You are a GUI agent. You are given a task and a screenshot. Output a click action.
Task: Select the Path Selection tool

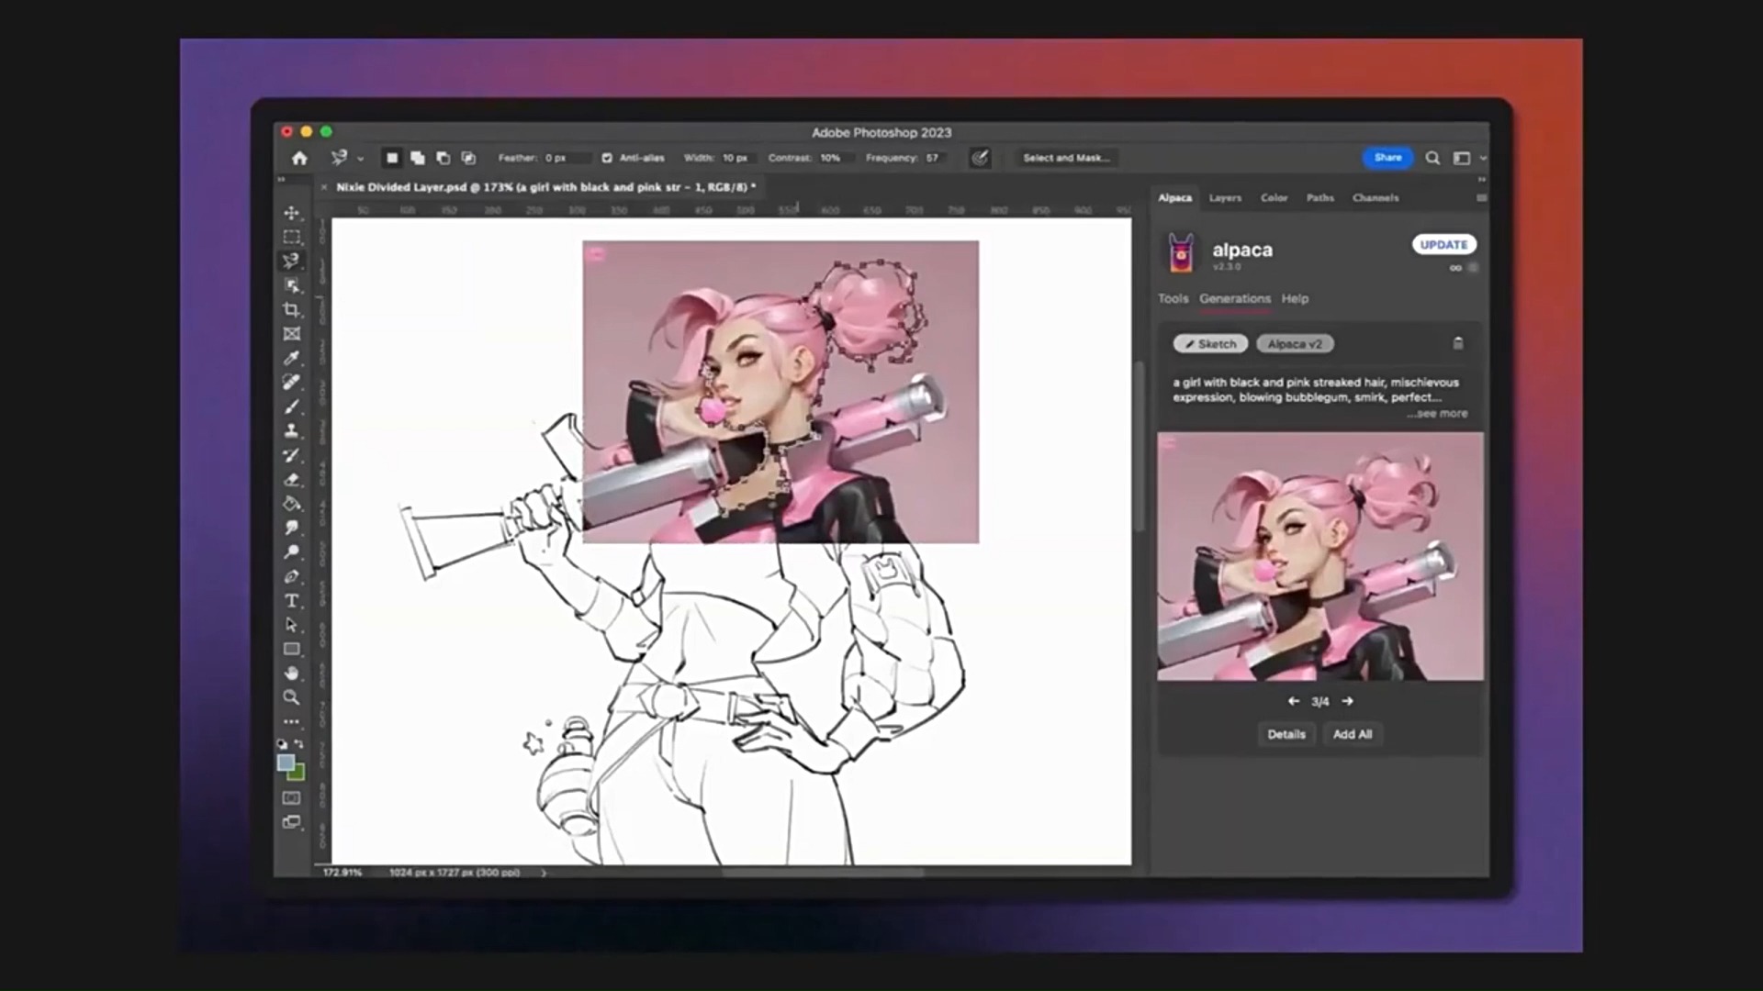click(x=292, y=625)
